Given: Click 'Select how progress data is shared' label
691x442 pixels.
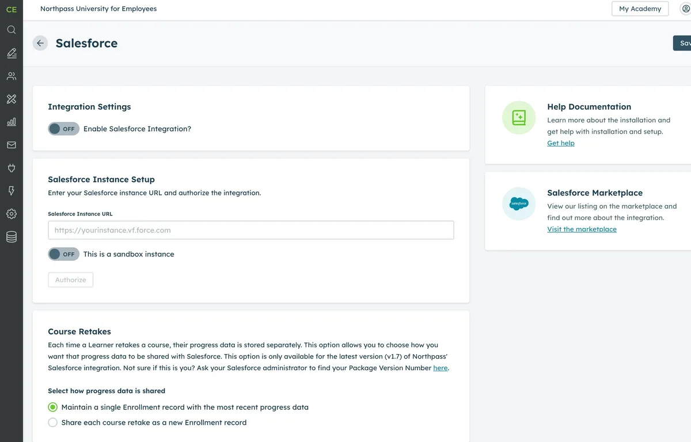Looking at the screenshot, I should (x=107, y=391).
